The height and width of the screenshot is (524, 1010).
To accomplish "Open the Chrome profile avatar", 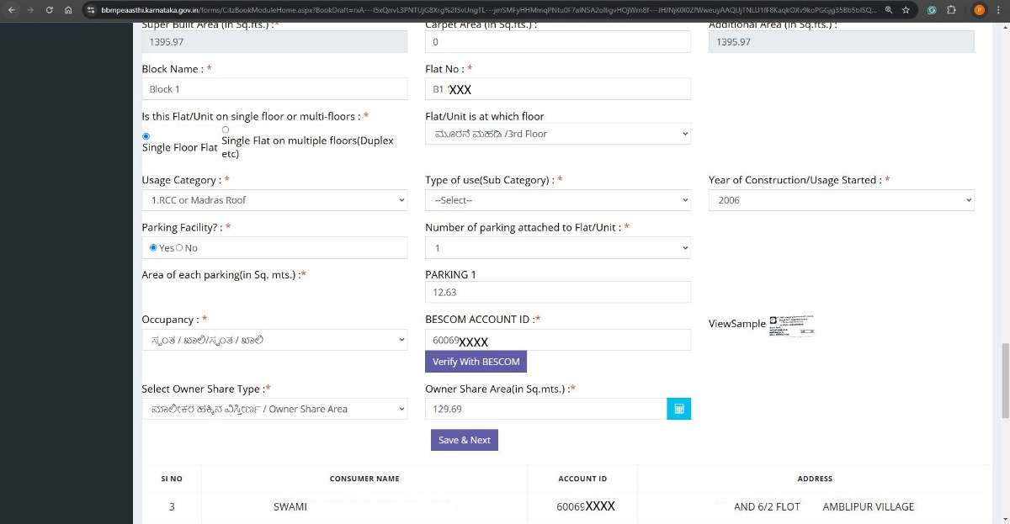I will (x=979, y=10).
